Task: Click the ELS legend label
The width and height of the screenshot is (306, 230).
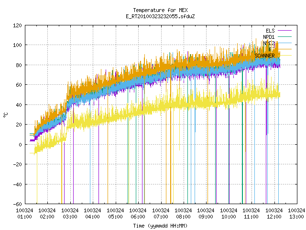Action: click(270, 31)
